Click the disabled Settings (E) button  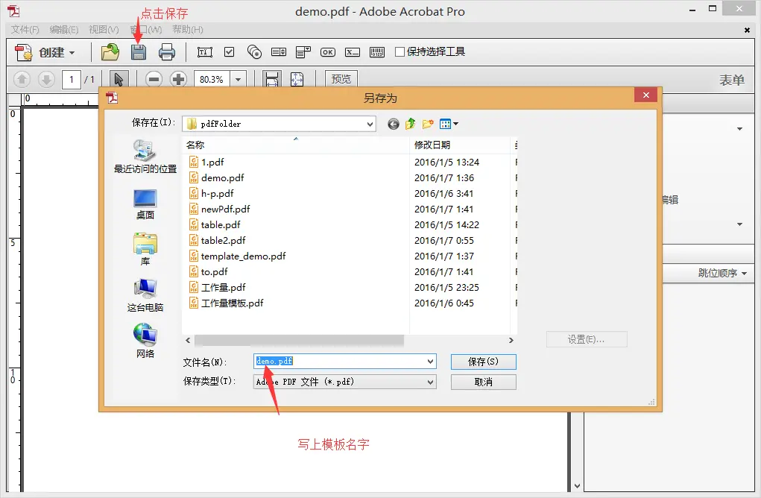pos(587,339)
